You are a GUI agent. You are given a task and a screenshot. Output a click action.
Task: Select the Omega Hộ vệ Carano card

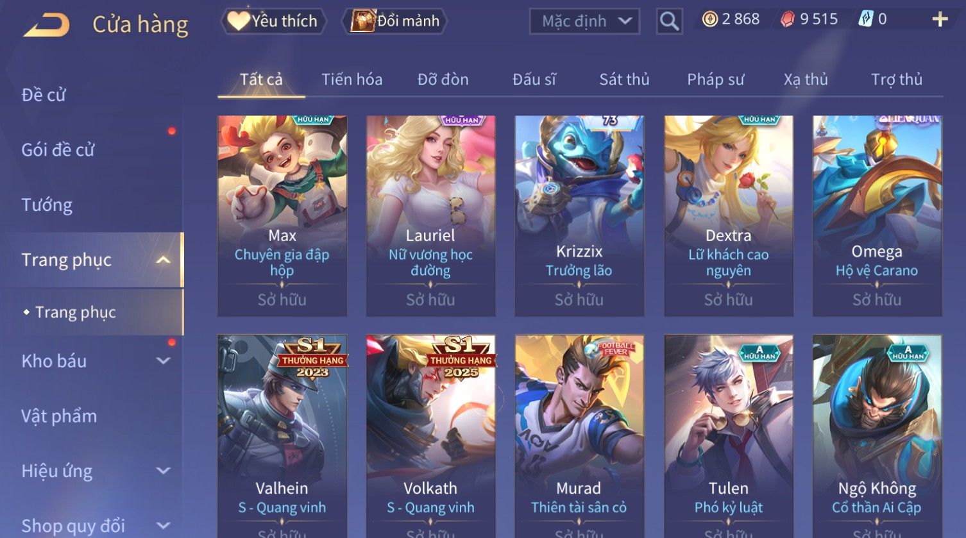877,215
